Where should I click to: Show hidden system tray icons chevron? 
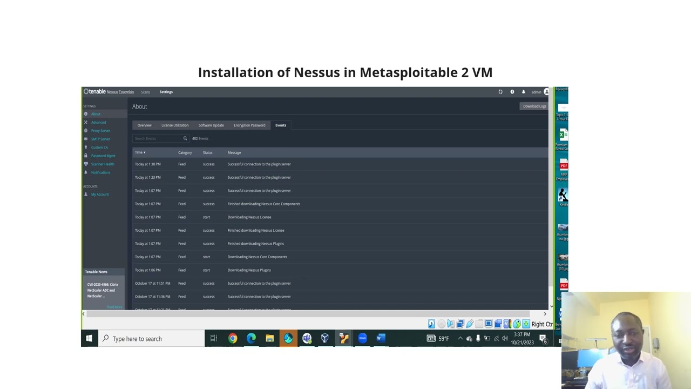[460, 339]
